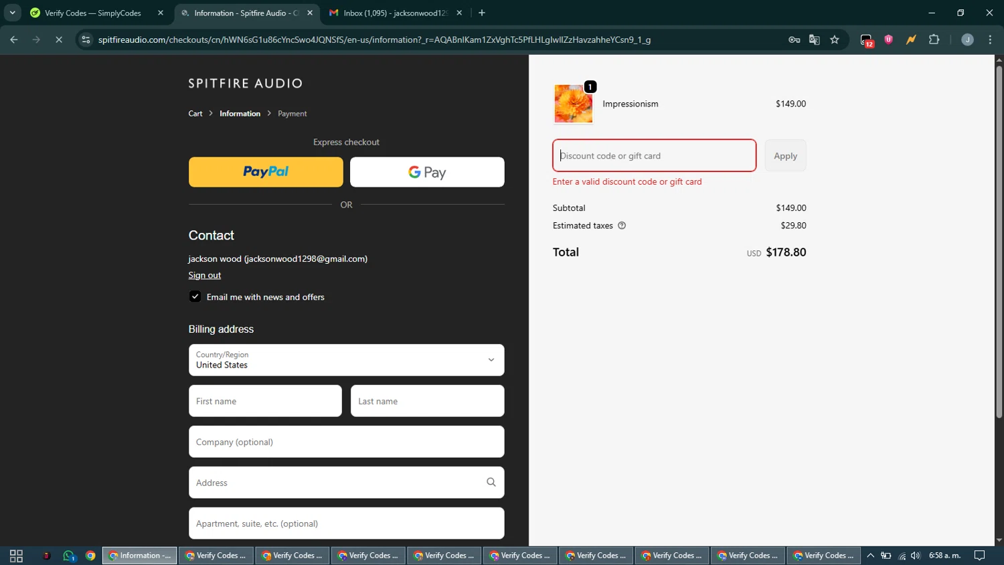The height and width of the screenshot is (565, 1004).
Task: Click the page vertical scrollbar
Action: [x=999, y=241]
